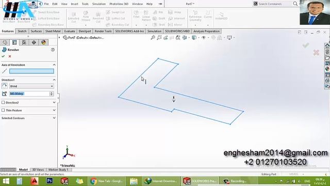Open the ConfigurationManager tab icon

coord(24,42)
